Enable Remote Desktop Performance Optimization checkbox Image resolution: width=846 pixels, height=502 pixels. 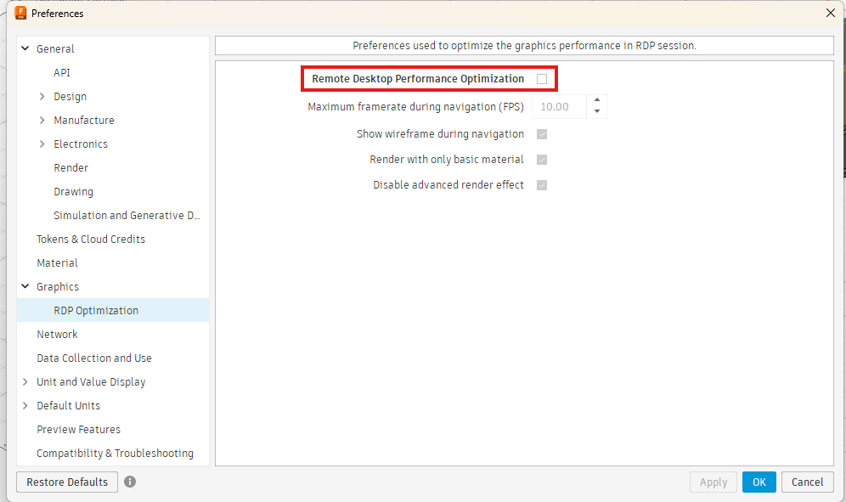(x=542, y=79)
